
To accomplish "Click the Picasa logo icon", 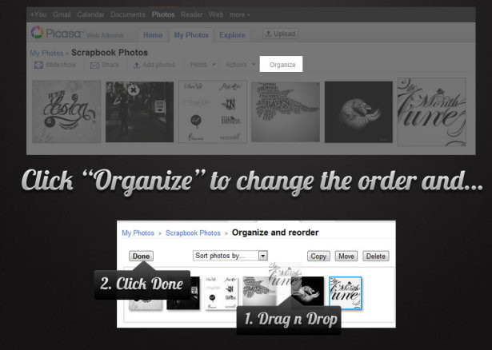I will (37, 32).
